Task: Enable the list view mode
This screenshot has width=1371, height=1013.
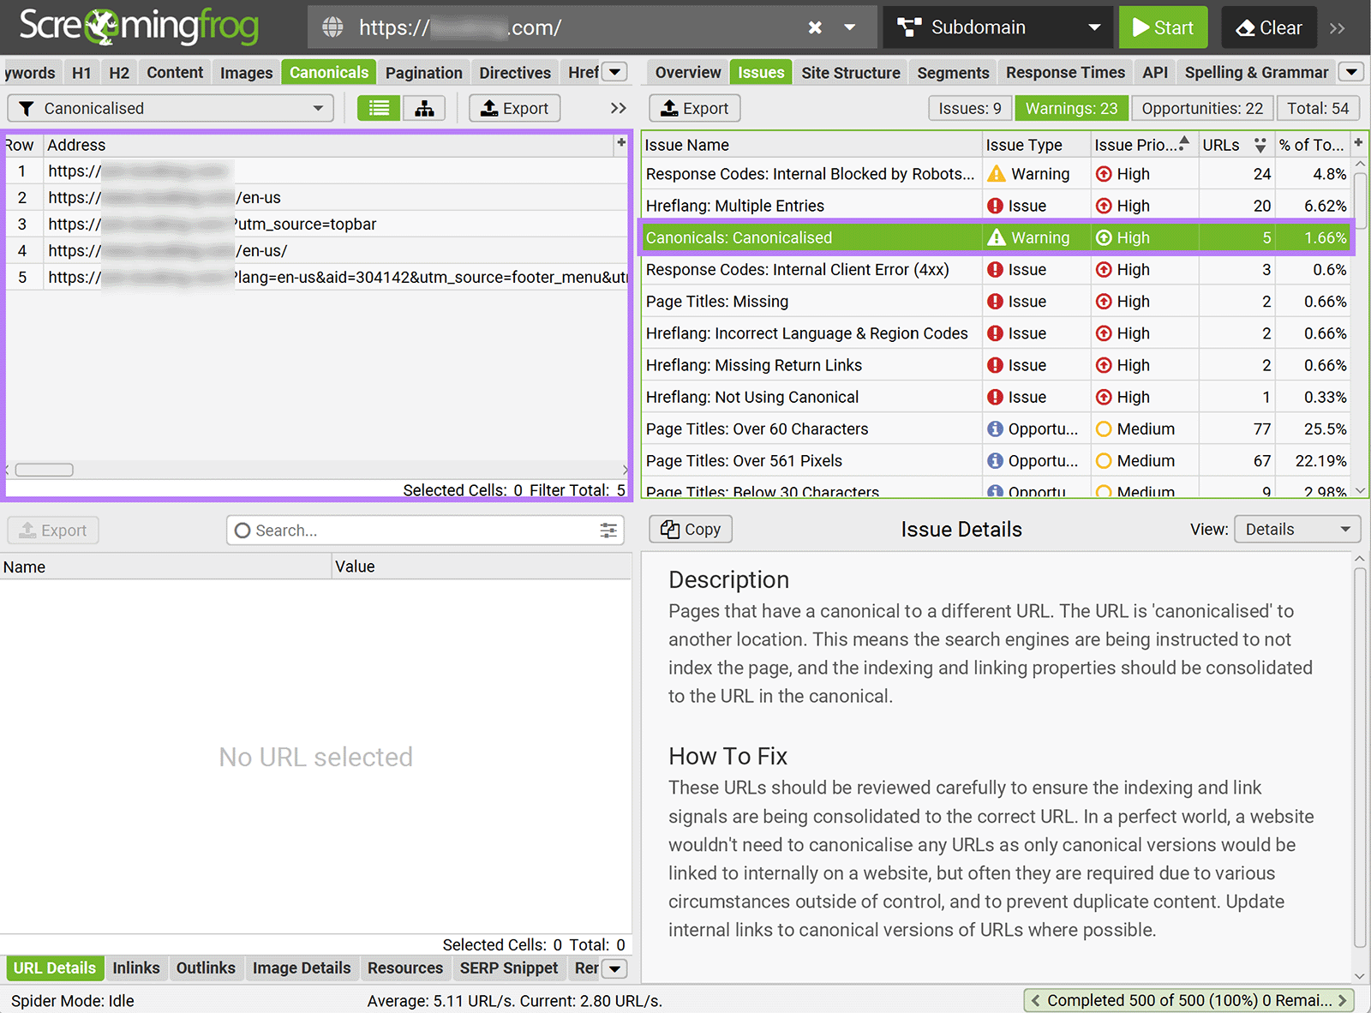Action: point(378,108)
